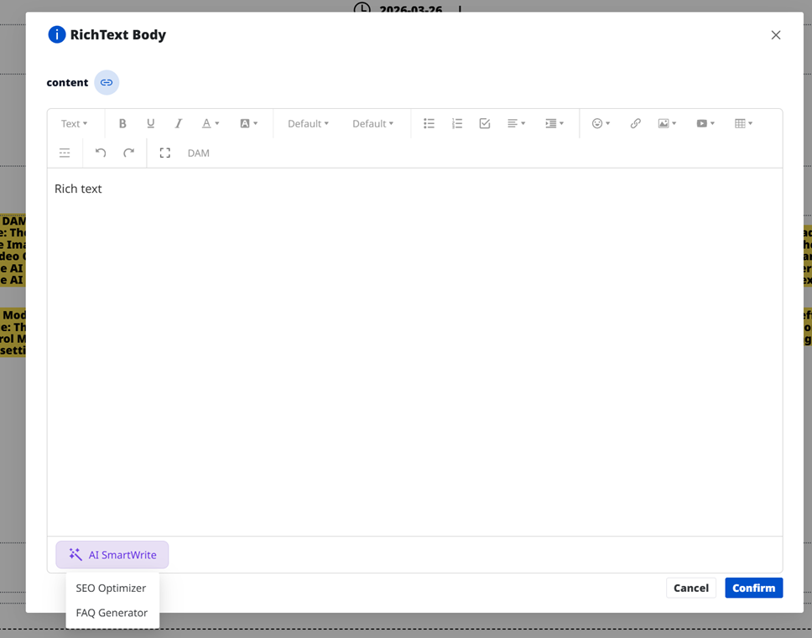Insert a checklist item
Image resolution: width=812 pixels, height=638 pixels.
pos(485,122)
